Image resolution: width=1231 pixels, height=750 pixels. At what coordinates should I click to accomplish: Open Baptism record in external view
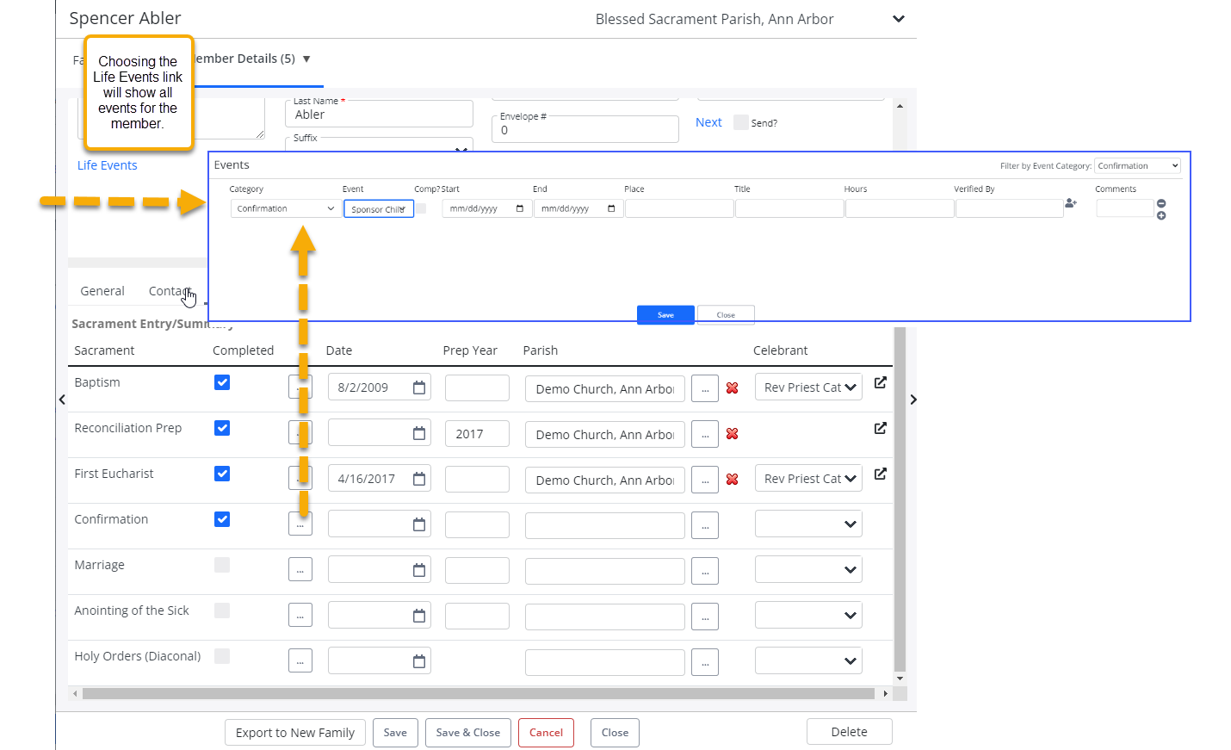point(881,382)
